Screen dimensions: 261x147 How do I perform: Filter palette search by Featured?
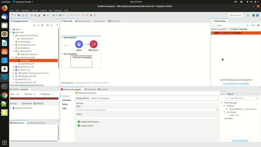243,29
